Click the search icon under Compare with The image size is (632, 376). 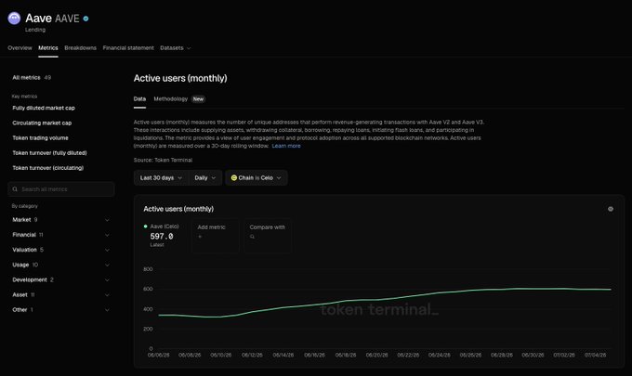point(252,237)
